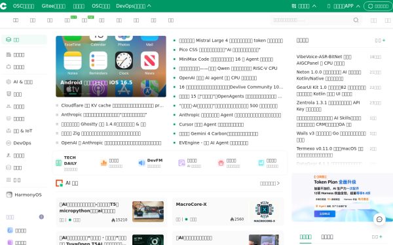This screenshot has height=245, width=393.
Task: Open the Neton 1.0.0 software update
Action: pyautogui.click(x=329, y=75)
